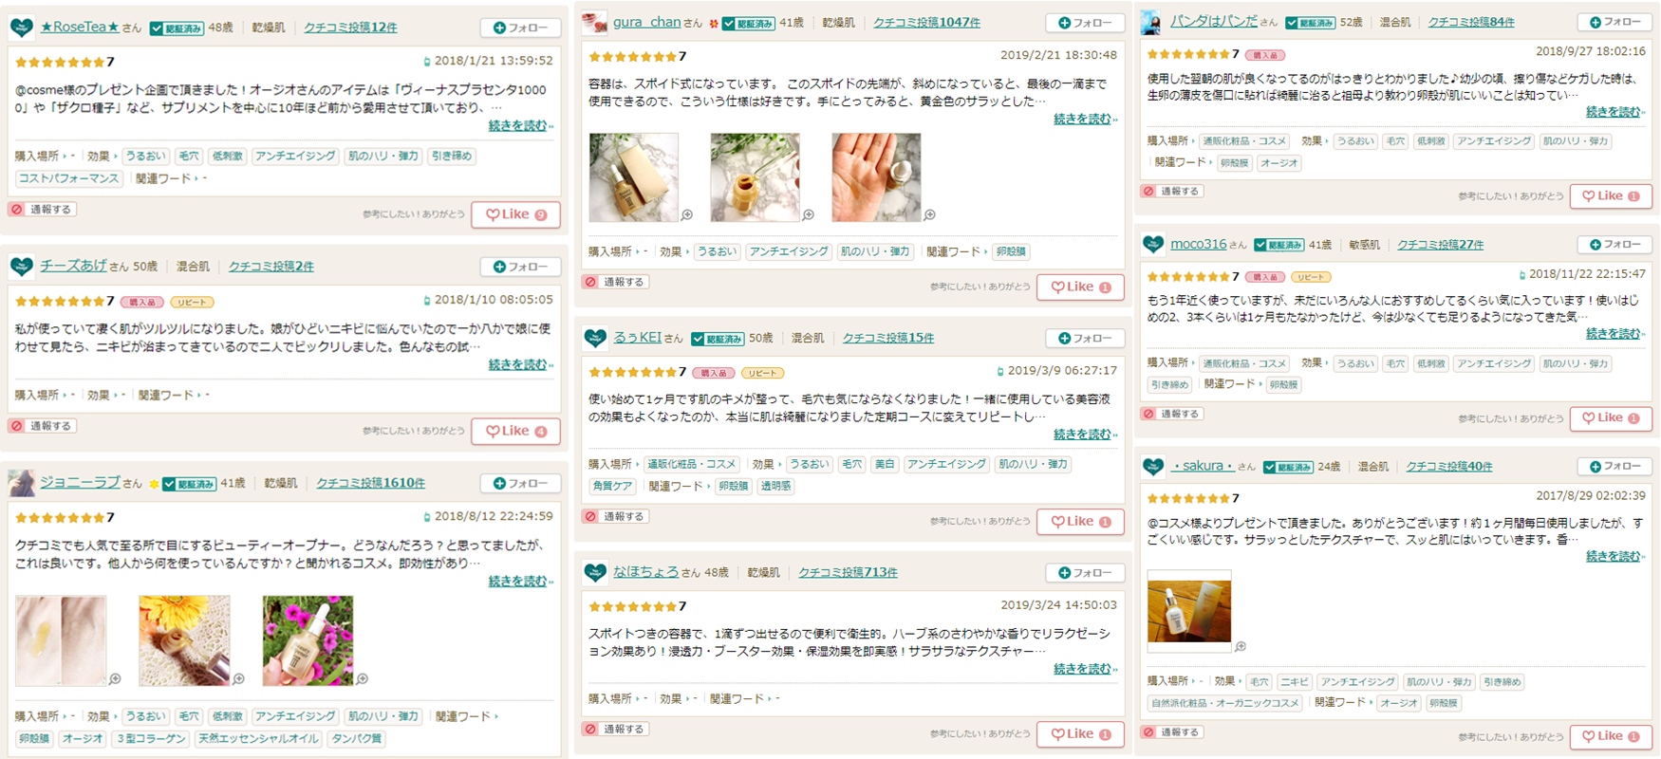Image resolution: width=1661 pixels, height=759 pixels.
Task: Expand パンダはパンダ's review text with 続きを読む
Action: click(1614, 111)
